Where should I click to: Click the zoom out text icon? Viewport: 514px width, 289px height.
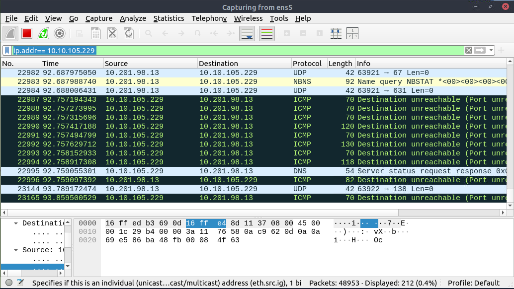303,33
